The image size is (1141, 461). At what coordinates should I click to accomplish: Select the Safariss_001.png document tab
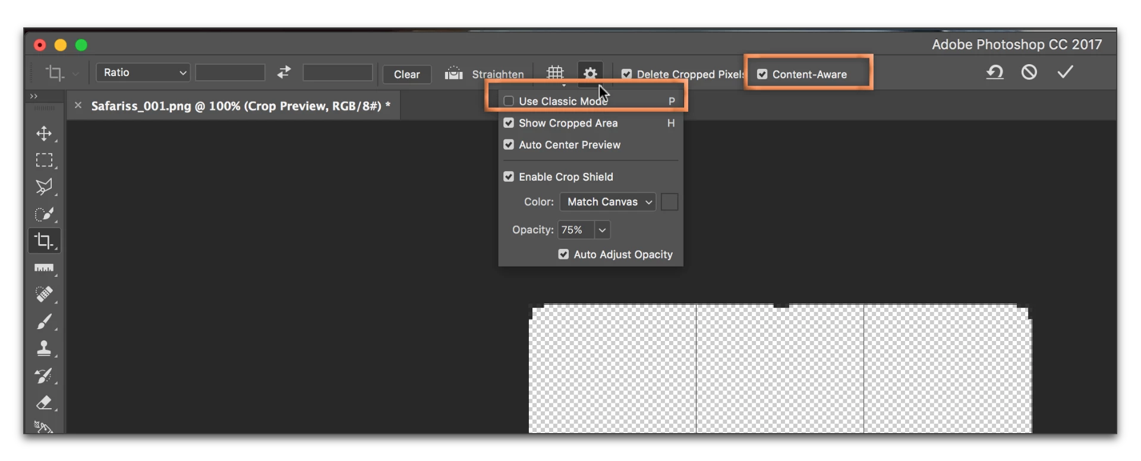241,106
